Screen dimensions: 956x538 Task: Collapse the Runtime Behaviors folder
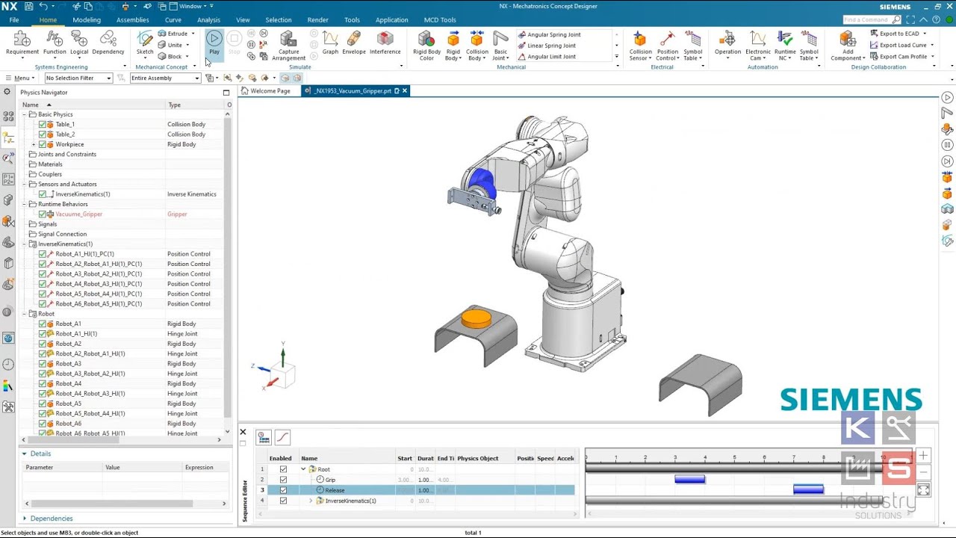pos(24,204)
